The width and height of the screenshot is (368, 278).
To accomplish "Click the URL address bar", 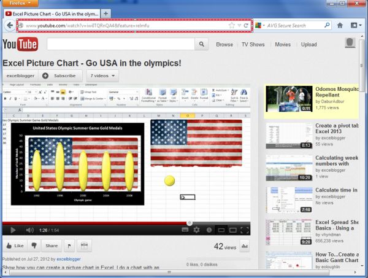I will point(135,25).
